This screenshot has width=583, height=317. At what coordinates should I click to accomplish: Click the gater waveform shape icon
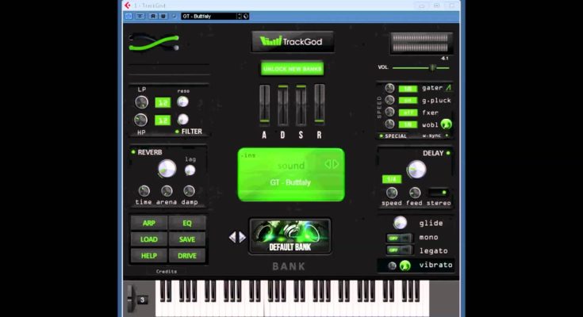[448, 88]
